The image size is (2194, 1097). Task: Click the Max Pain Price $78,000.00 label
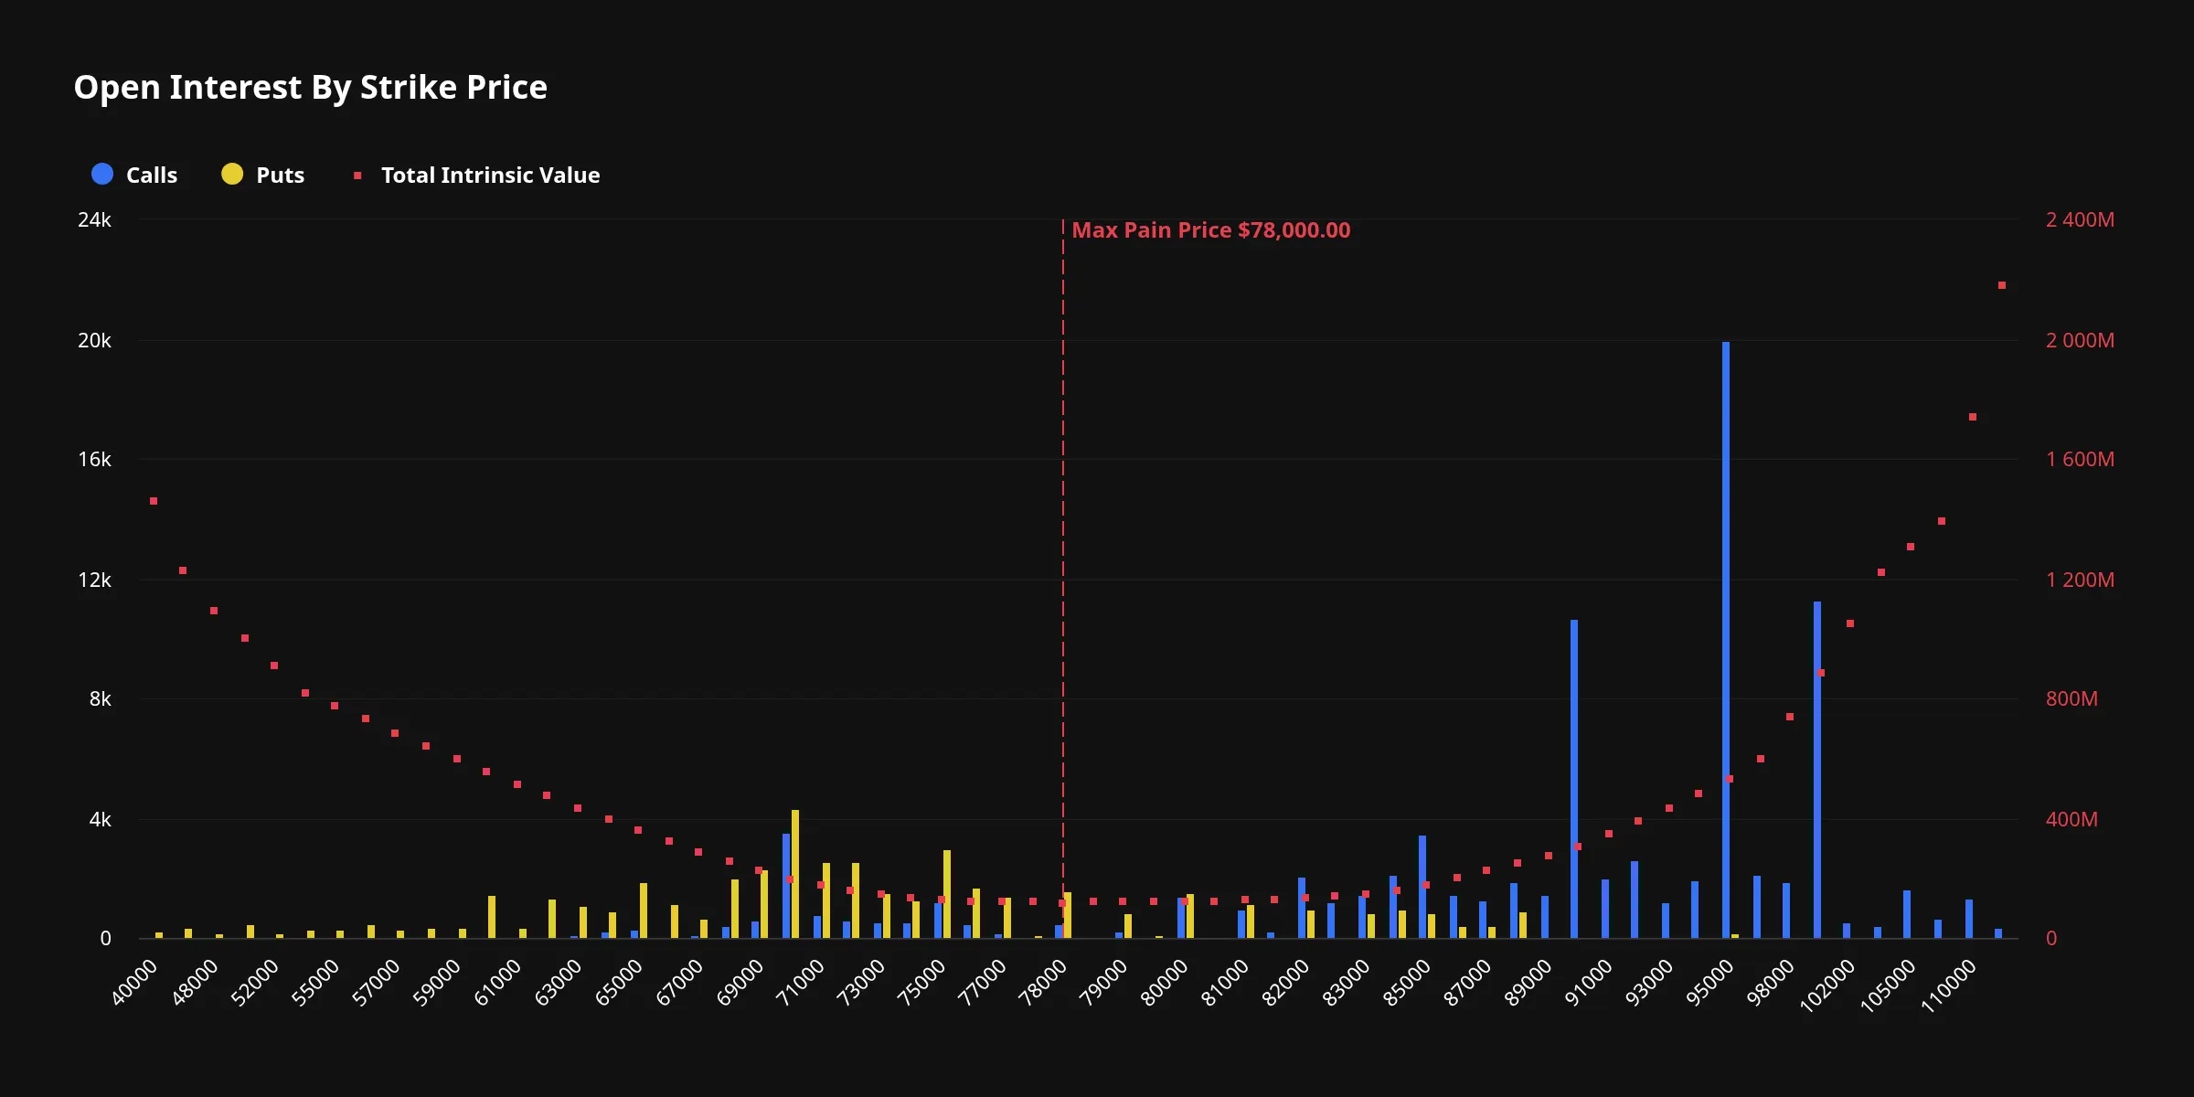[x=1210, y=230]
